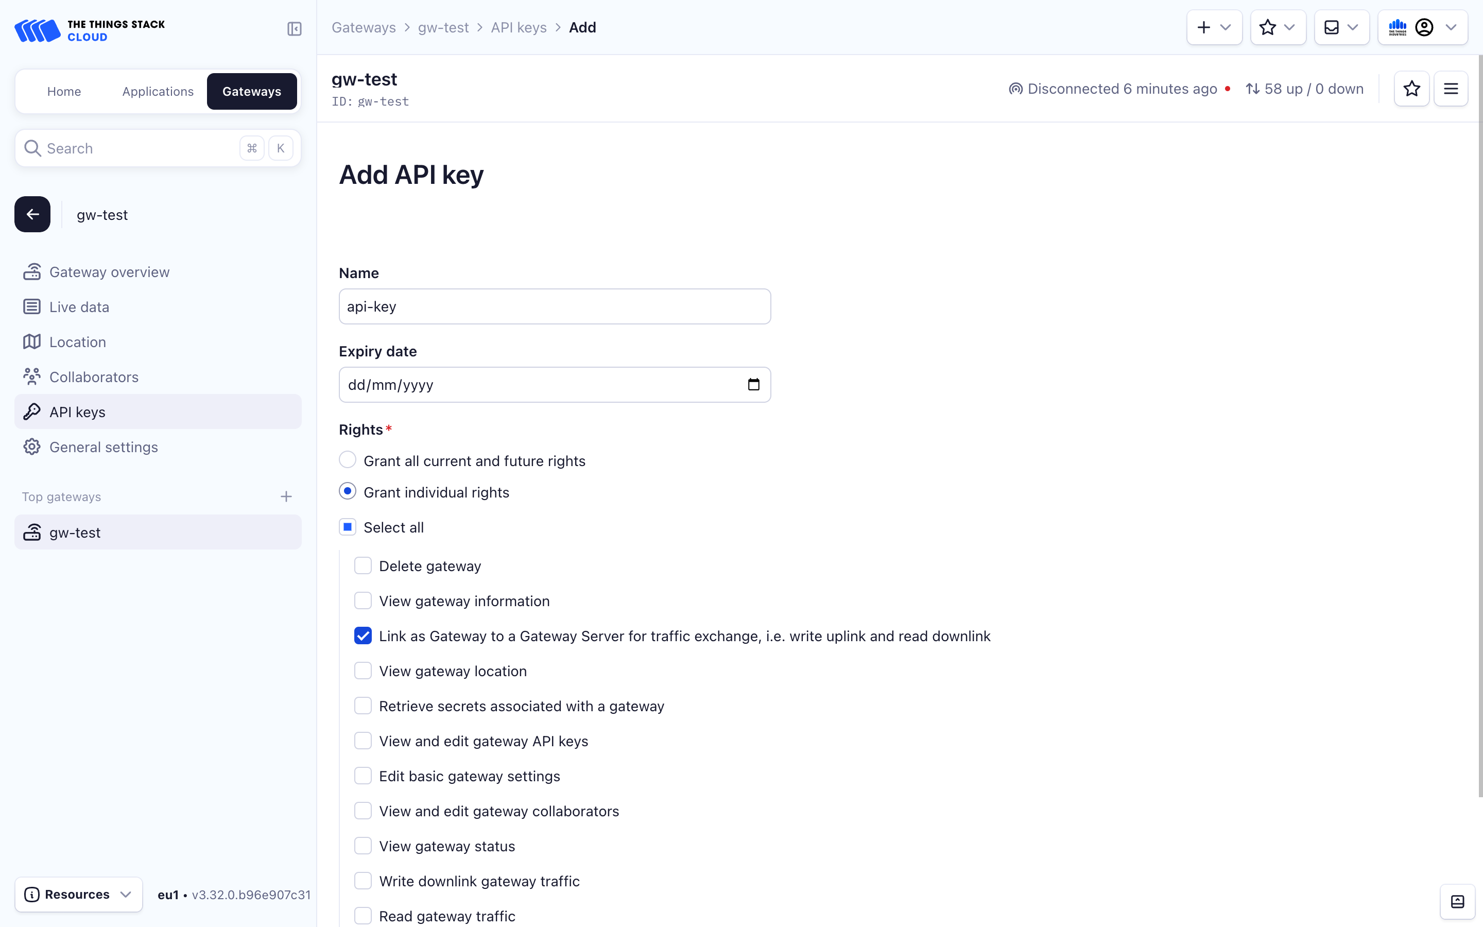Screen dimensions: 1483x927
Task: Click the hamburger menu icon for gw-test
Action: (1451, 89)
